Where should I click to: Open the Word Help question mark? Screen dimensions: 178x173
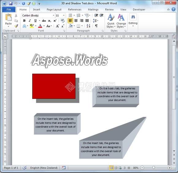[173, 9]
